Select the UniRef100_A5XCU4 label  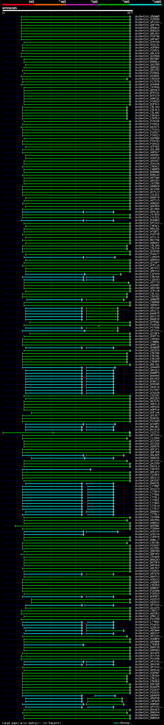147,308
